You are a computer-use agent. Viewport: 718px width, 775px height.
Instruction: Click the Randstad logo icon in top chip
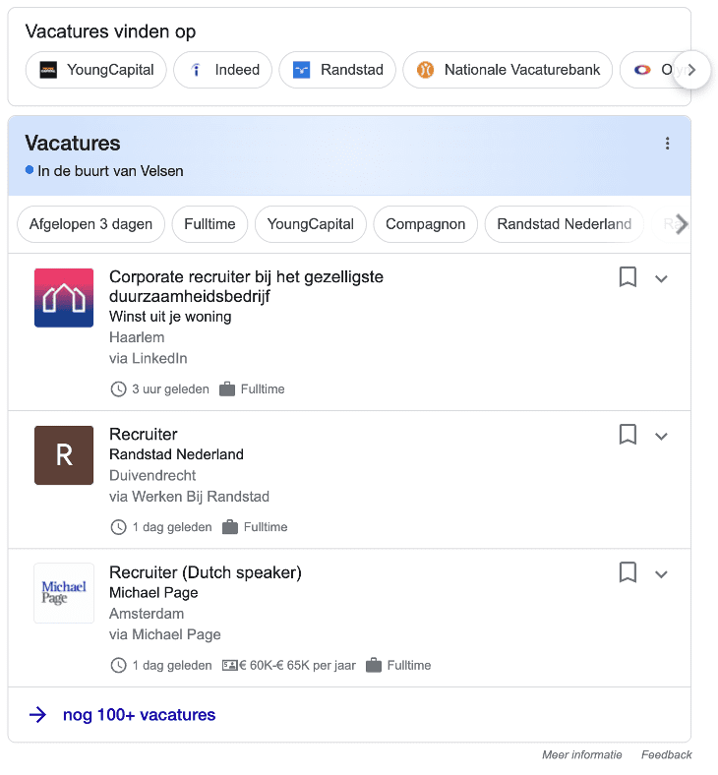pos(301,70)
